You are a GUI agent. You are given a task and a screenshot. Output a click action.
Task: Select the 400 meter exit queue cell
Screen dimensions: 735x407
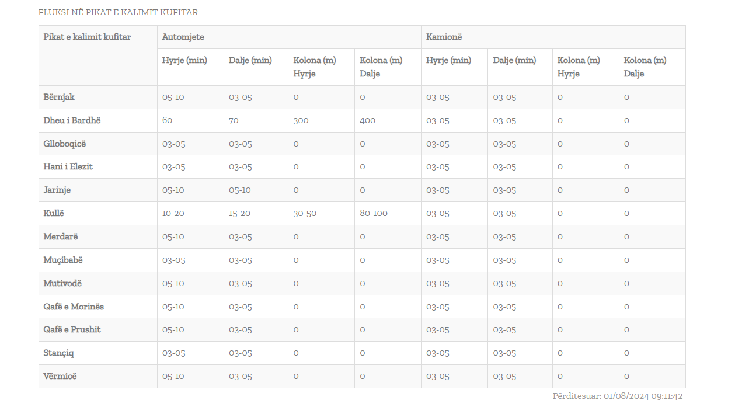pyautogui.click(x=367, y=120)
